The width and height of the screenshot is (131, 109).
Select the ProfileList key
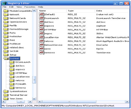[x=15, y=44]
